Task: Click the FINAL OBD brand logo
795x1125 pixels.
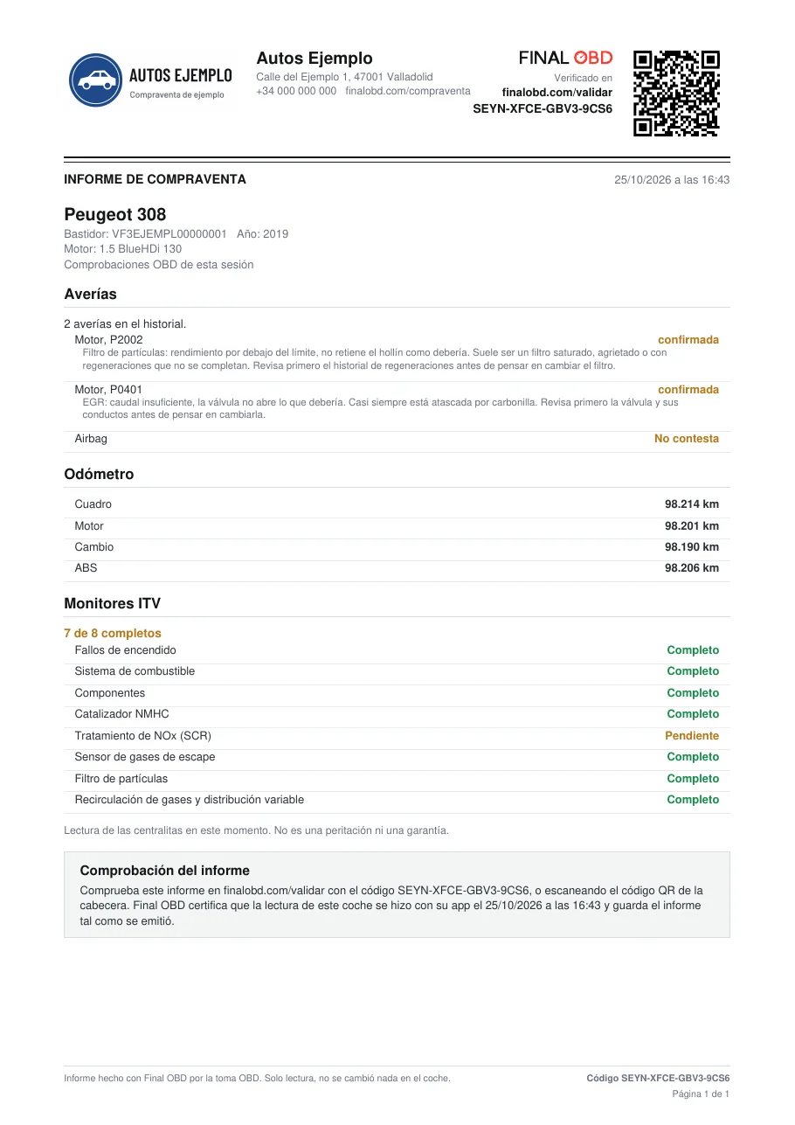Action: (x=566, y=59)
